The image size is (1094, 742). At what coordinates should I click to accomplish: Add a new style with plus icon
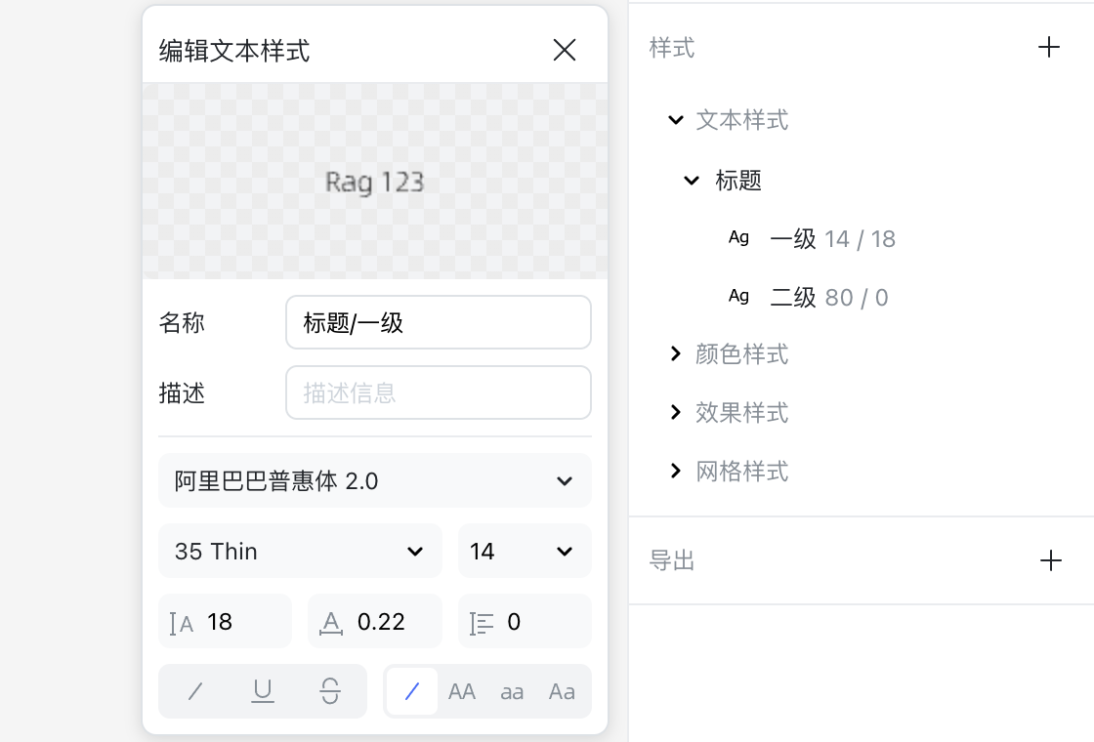click(x=1048, y=47)
